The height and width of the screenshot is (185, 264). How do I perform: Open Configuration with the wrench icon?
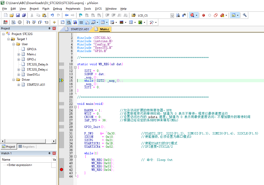coord(245,15)
